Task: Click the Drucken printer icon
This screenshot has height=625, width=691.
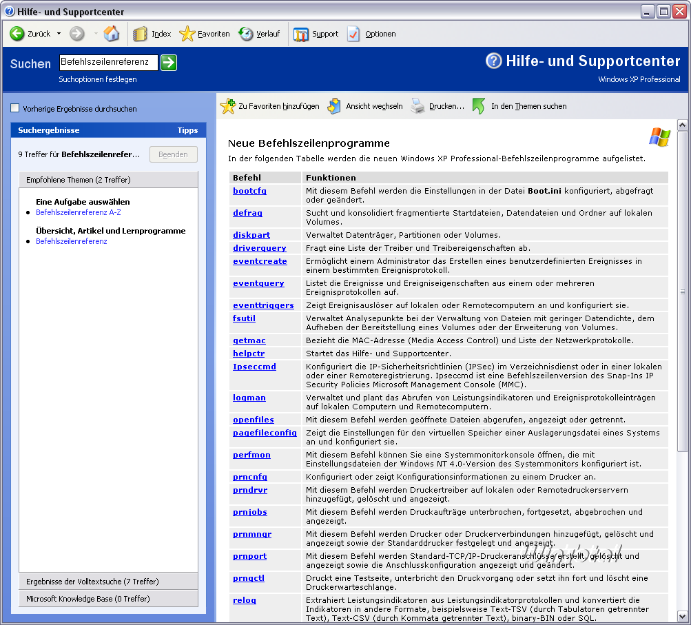Action: [417, 106]
